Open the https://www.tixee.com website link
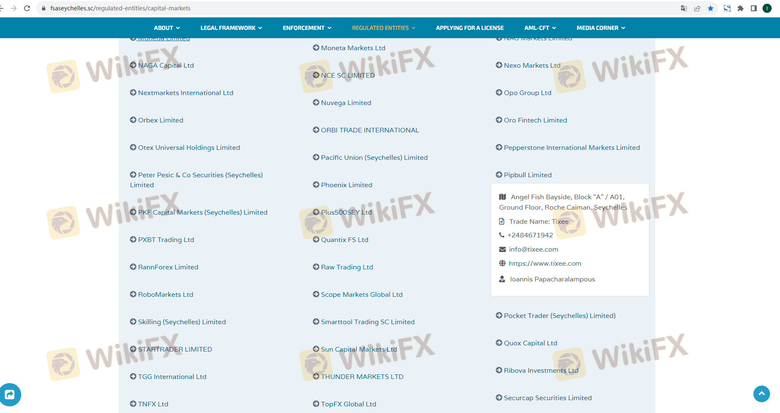Viewport: 780px width, 413px height. pos(545,263)
